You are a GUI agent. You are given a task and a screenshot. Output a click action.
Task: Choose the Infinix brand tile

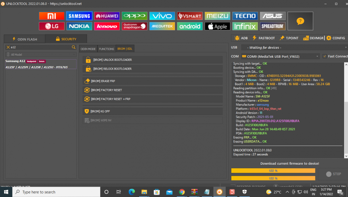pos(245,26)
